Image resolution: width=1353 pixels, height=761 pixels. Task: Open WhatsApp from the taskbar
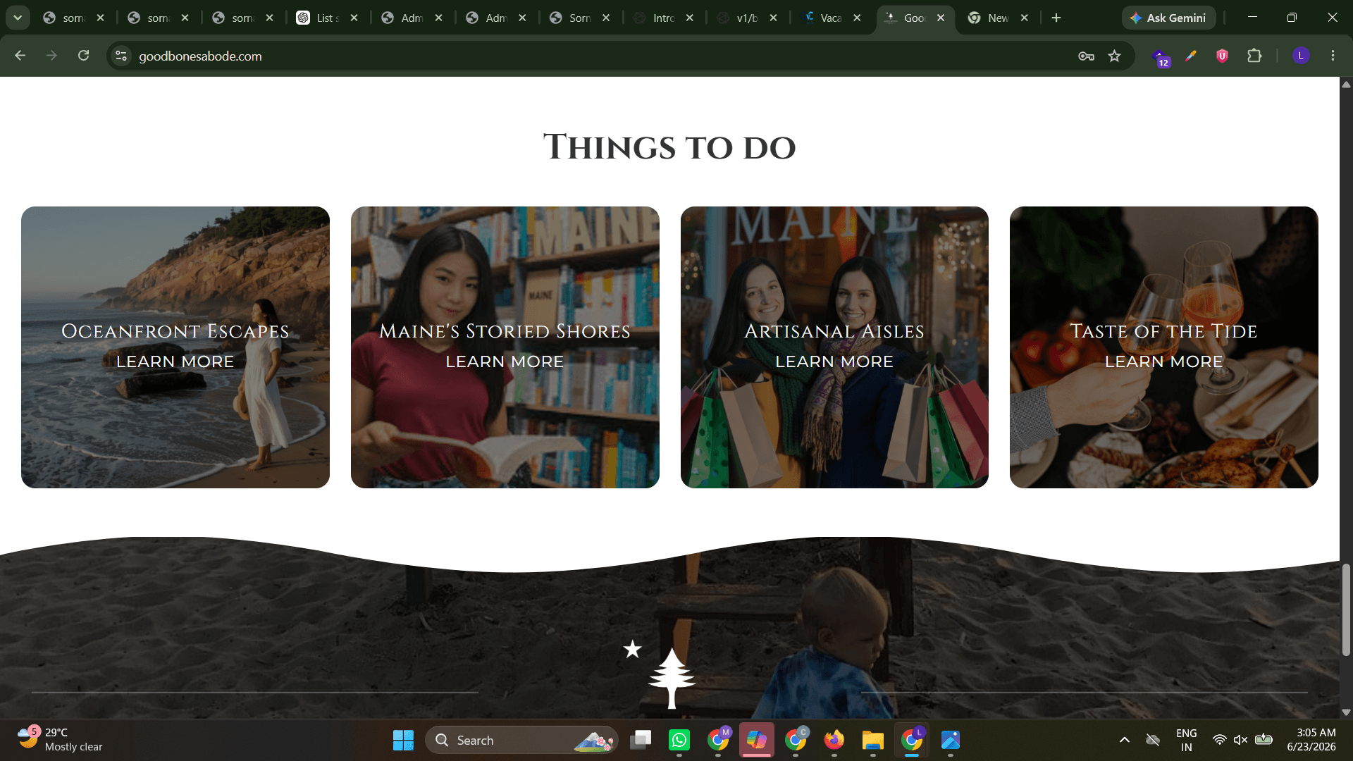pos(679,740)
